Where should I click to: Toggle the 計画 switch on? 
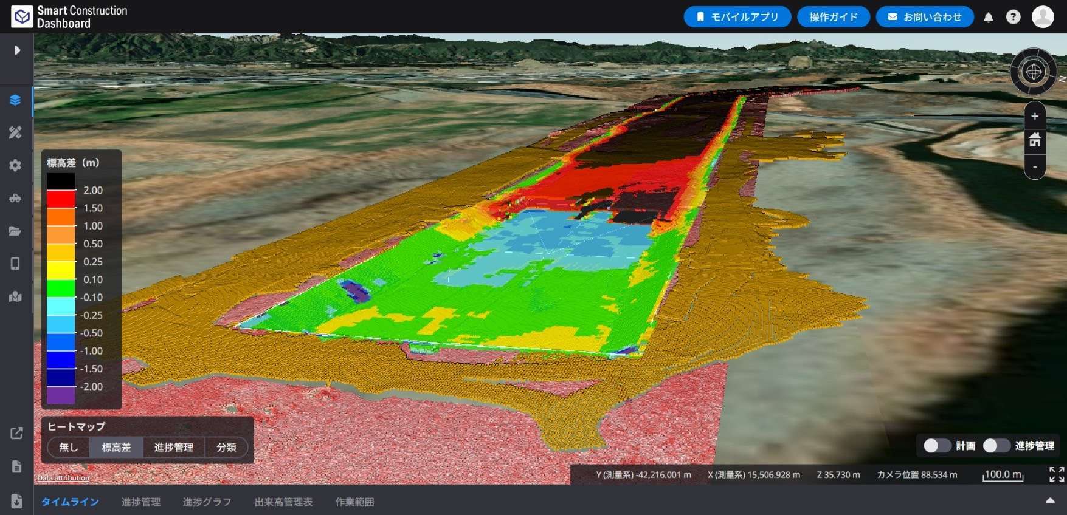(937, 446)
